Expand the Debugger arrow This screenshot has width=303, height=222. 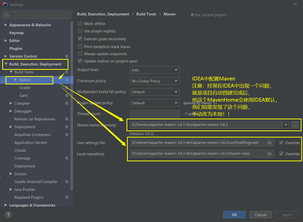[x=11, y=111]
